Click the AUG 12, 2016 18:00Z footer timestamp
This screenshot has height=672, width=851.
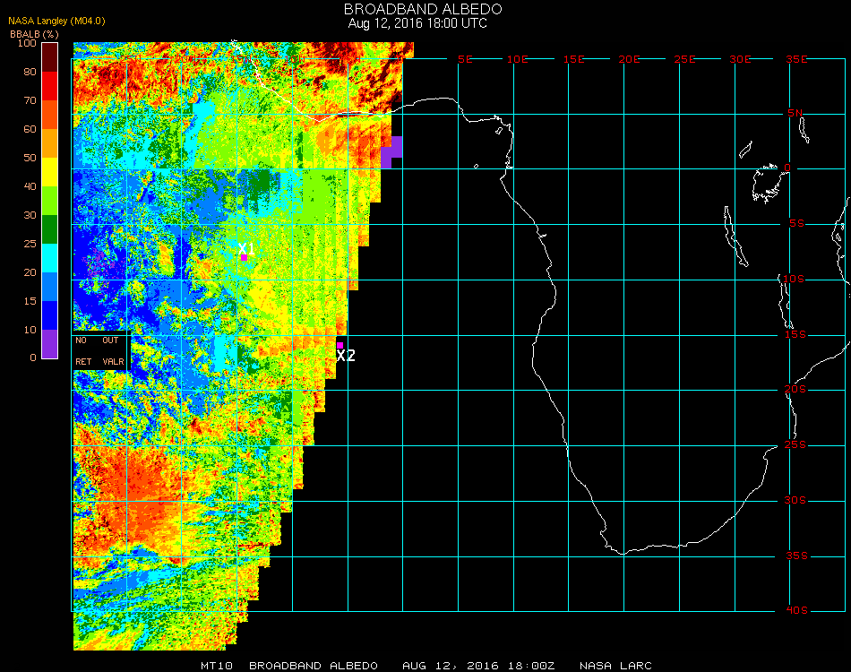[x=478, y=666]
